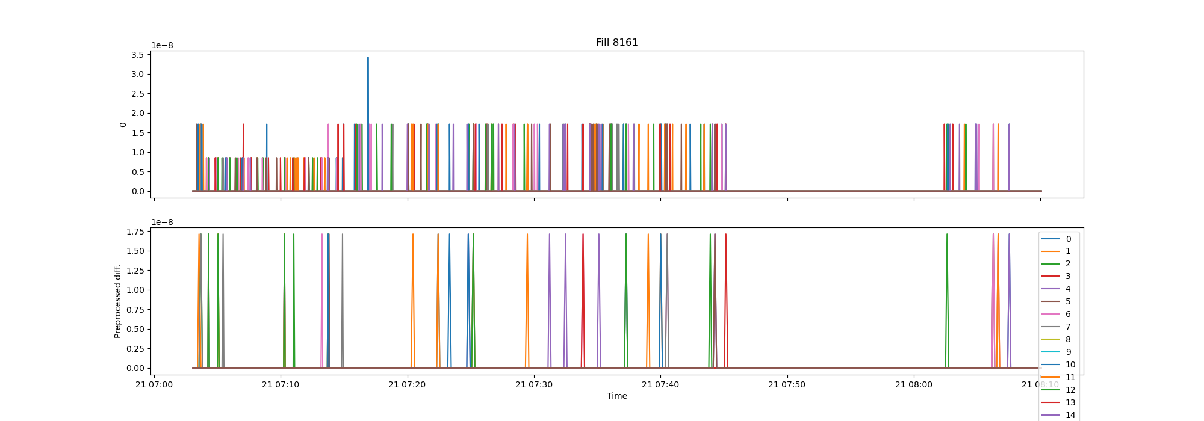The height and width of the screenshot is (421, 1204).
Task: Pick the x-axis tick label "21 07:30"
Action: [534, 384]
